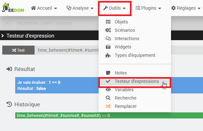Click the Interactions chat bubbles icon
The height and width of the screenshot is (131, 203).
(x=108, y=39)
